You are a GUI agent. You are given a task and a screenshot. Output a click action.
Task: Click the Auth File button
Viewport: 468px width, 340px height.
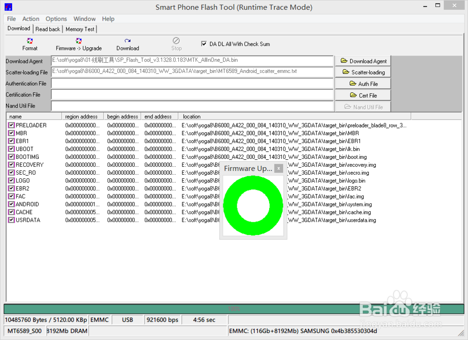click(x=363, y=84)
